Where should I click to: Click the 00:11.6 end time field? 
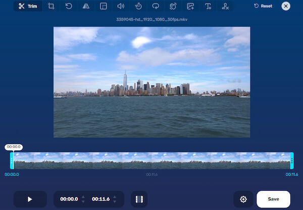100,199
